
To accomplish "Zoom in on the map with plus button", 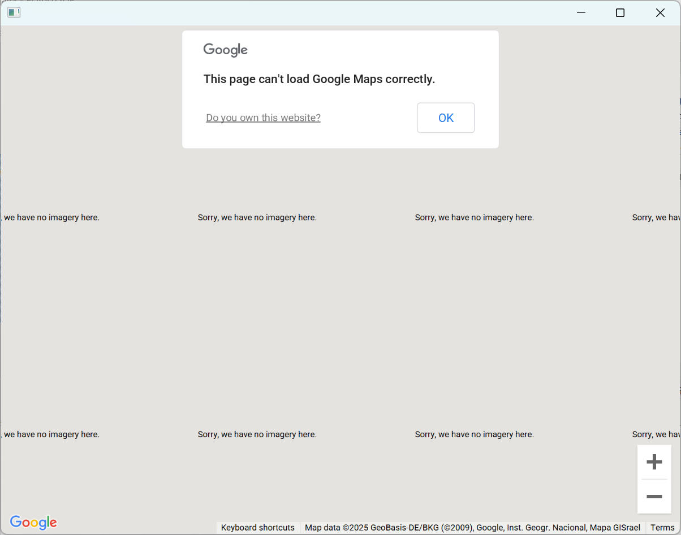I will pyautogui.click(x=654, y=462).
